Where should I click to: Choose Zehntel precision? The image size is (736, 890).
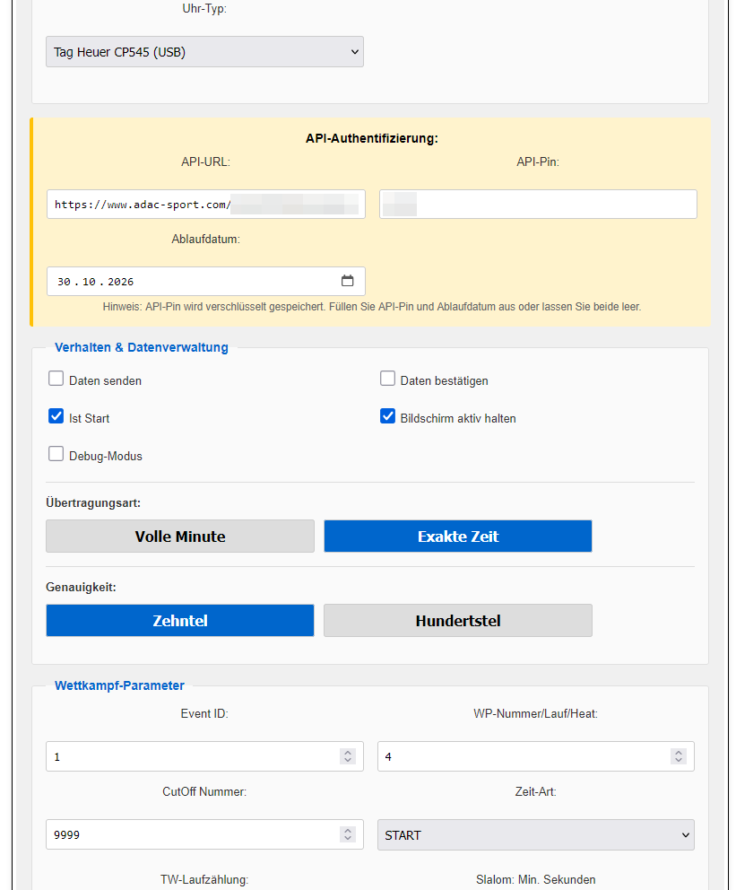[180, 620]
